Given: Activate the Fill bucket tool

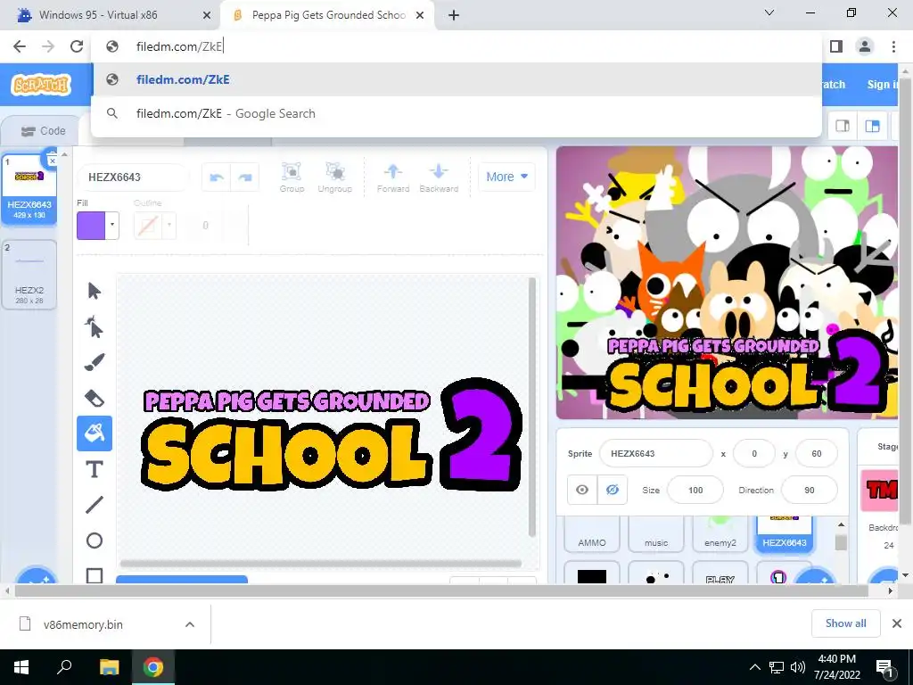Looking at the screenshot, I should click(95, 433).
